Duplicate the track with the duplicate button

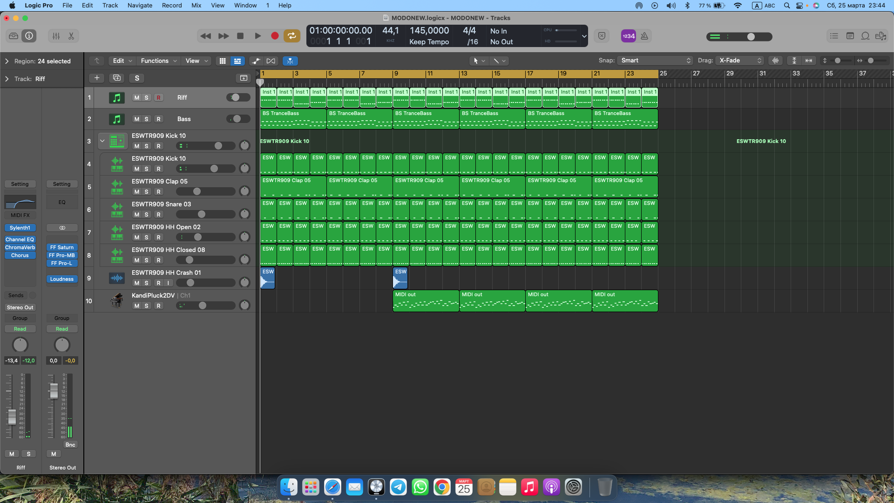[x=117, y=78]
